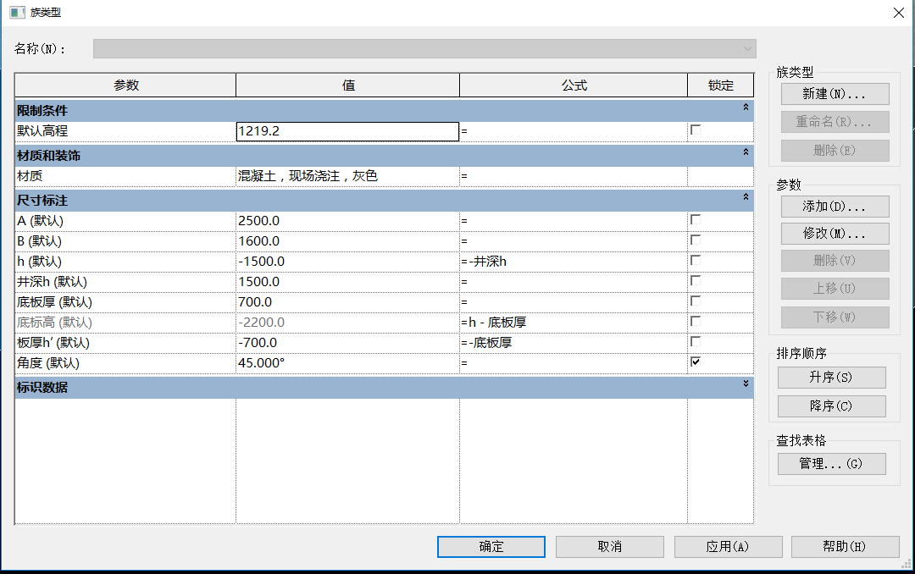915x574 pixels.
Task: Collapse the 材质和装饰 group
Action: pos(746,152)
